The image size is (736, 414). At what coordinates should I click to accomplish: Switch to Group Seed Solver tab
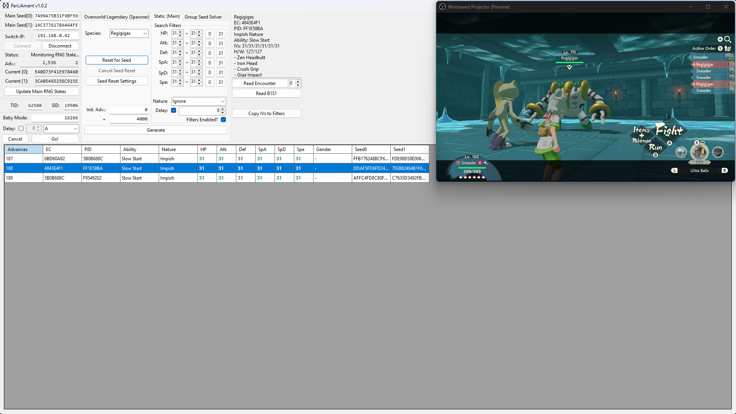[203, 17]
